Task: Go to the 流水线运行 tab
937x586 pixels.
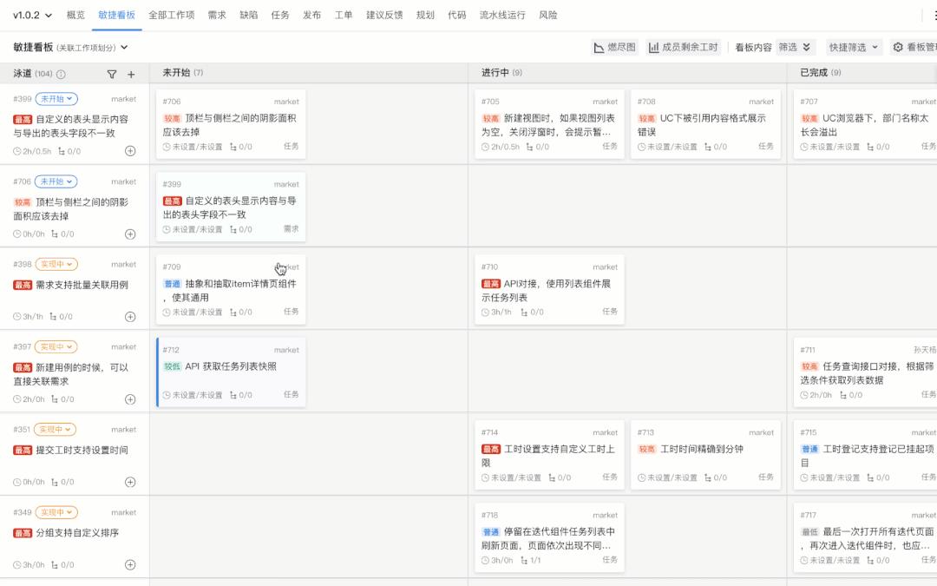Action: point(502,16)
